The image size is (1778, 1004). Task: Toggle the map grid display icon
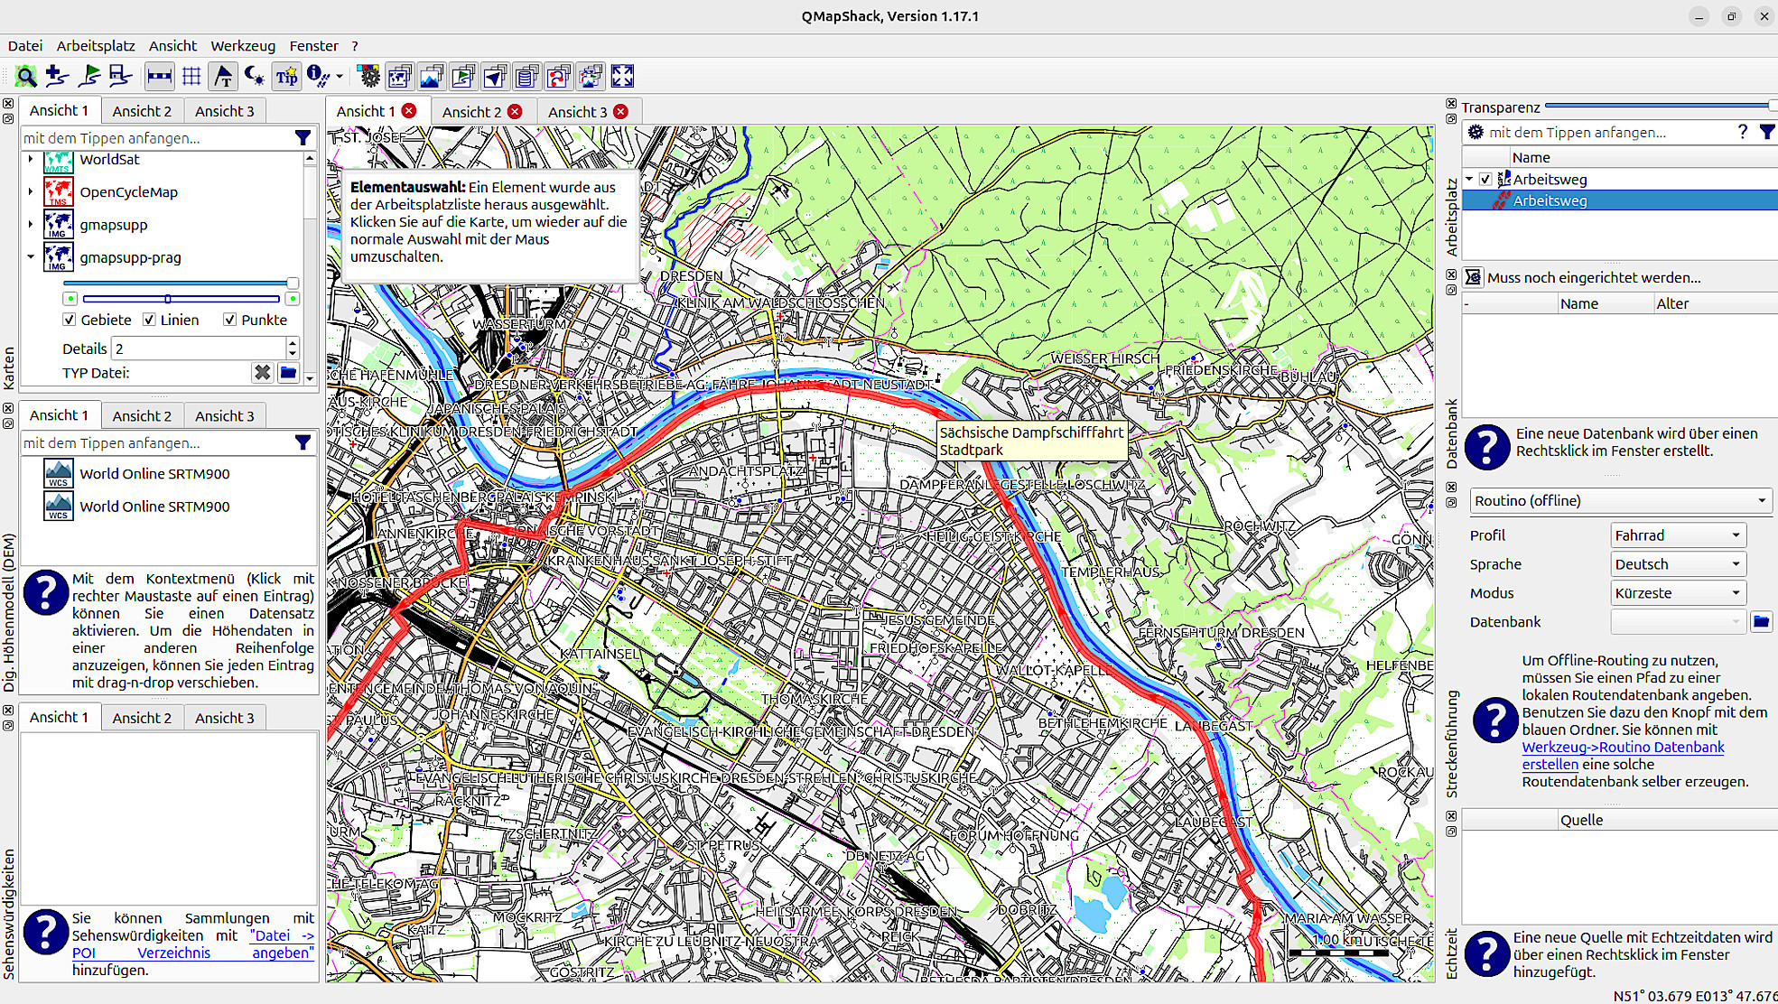click(191, 77)
